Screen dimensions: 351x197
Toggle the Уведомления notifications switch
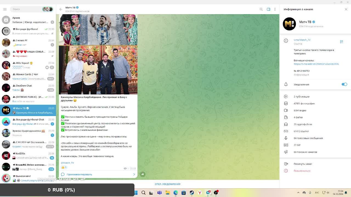tap(344, 84)
